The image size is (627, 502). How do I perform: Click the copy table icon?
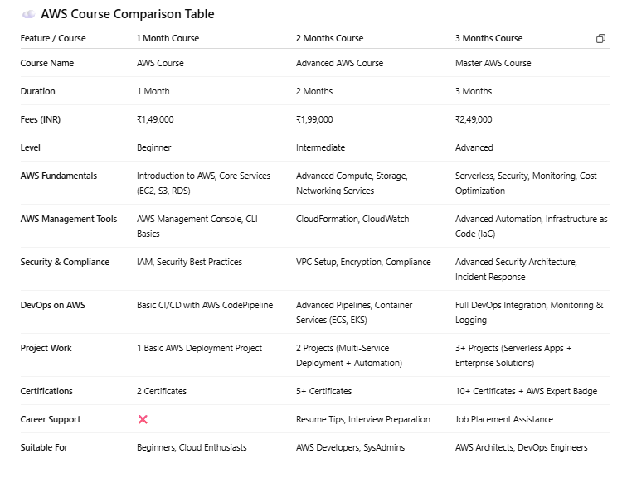(x=600, y=39)
